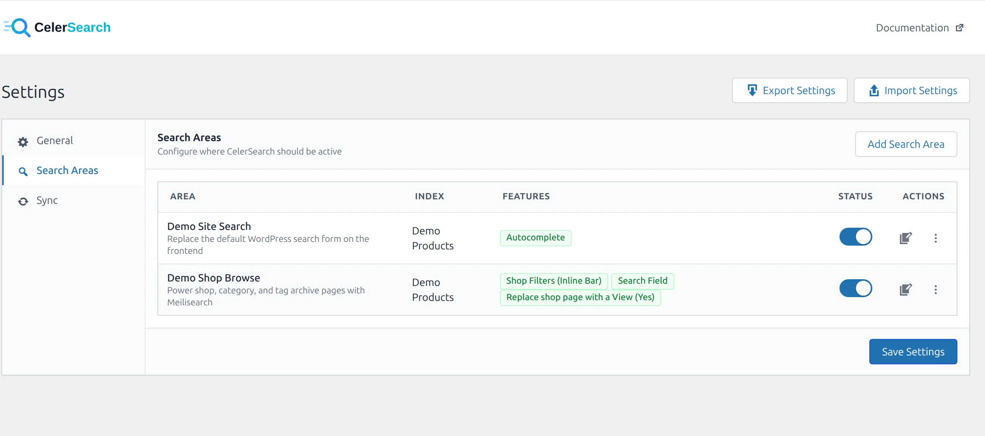Click Demo Products index in Demo Shop Browse row
Image resolution: width=985 pixels, height=436 pixels.
[432, 290]
